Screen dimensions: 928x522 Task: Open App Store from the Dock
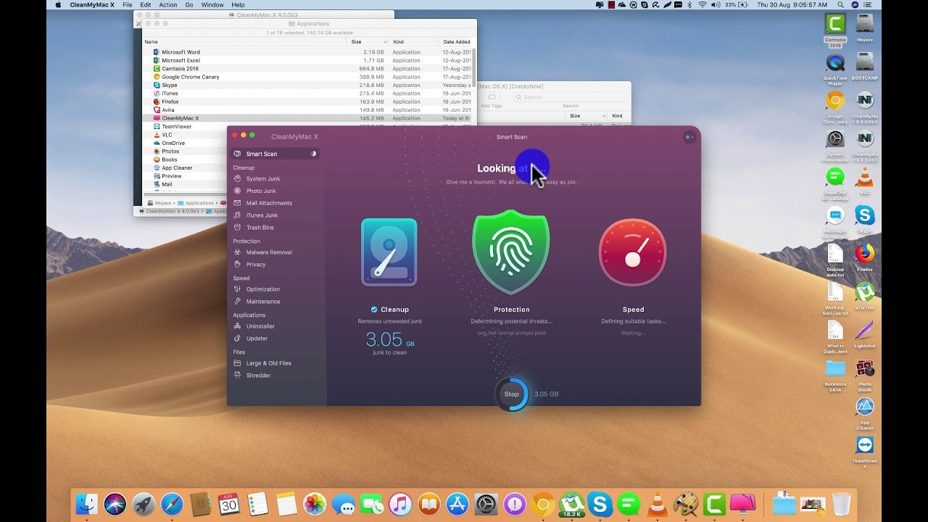click(457, 504)
